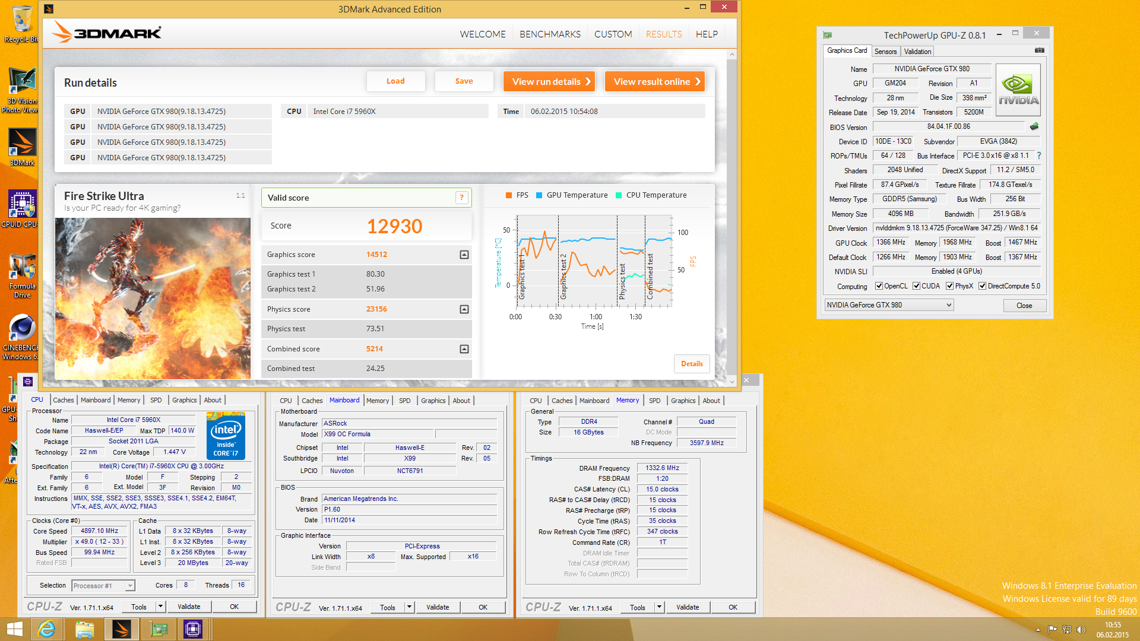The width and height of the screenshot is (1140, 641).
Task: Click the Valid score help question mark
Action: pyautogui.click(x=461, y=198)
